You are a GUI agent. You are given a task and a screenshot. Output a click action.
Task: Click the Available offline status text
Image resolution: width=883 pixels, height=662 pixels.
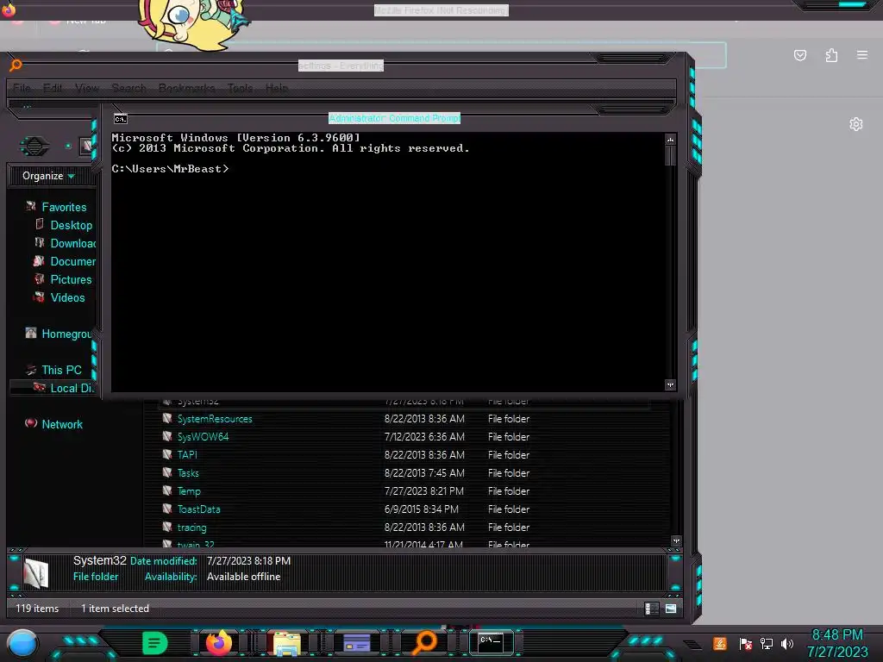coord(243,577)
